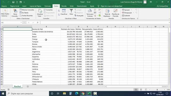Click the Chrome taskbar icon
Viewport: 171px width, 96px height.
click(83, 94)
